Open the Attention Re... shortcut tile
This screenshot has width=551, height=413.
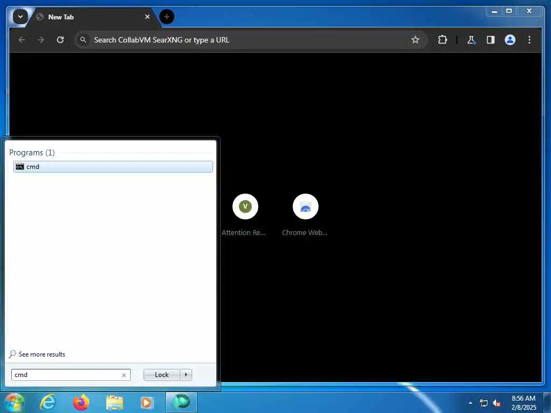(245, 215)
